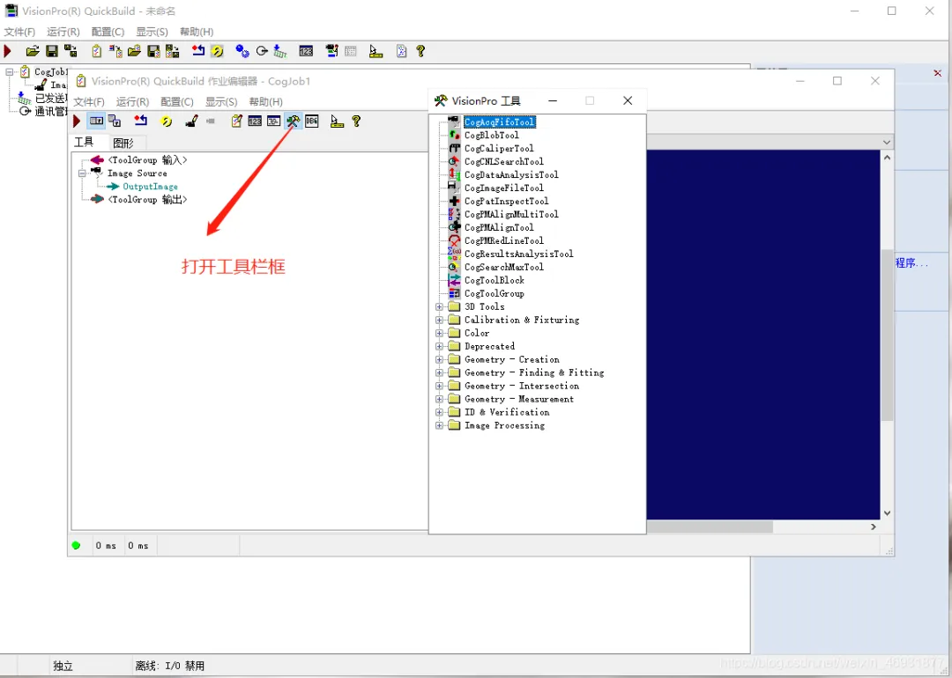Toggle continuous run yellow icon in main toolbar

(218, 52)
